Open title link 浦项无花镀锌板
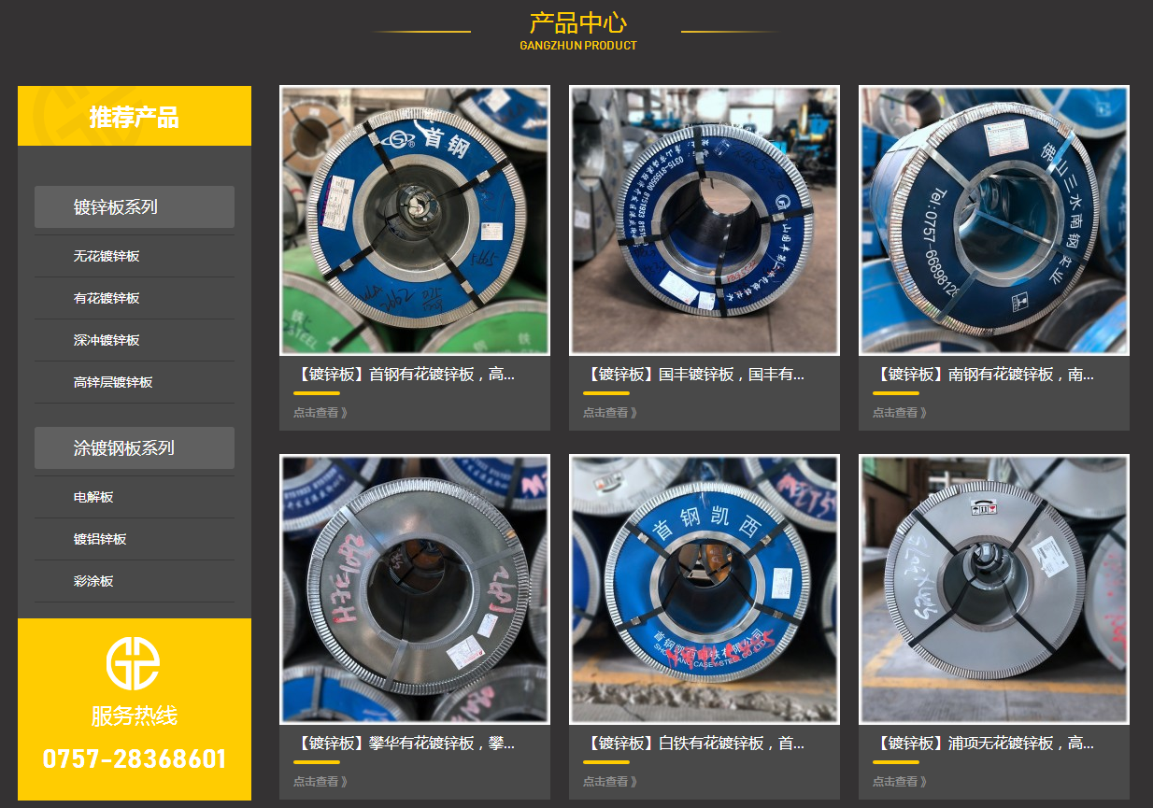This screenshot has width=1153, height=808. click(984, 744)
